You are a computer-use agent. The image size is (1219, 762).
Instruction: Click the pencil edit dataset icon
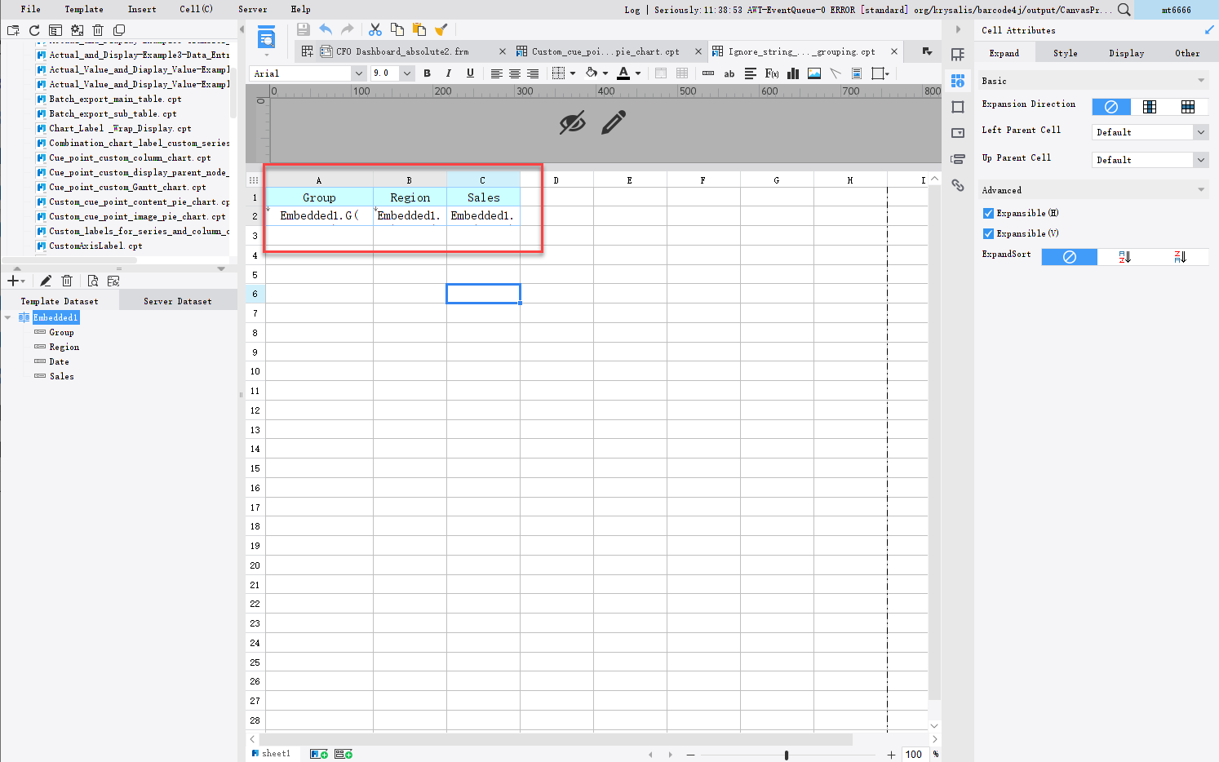tap(46, 281)
